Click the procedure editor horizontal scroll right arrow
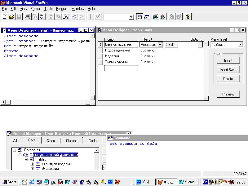Viewport: 248px width, 186px height. (88, 102)
